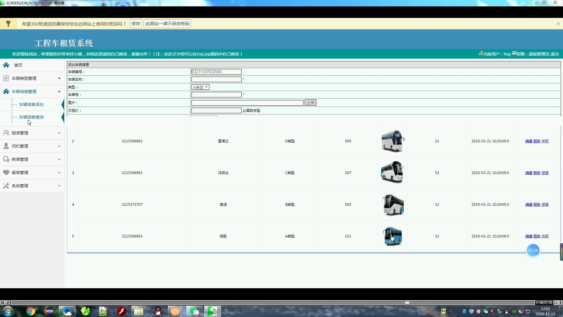Click the 上传 upload button

point(311,103)
